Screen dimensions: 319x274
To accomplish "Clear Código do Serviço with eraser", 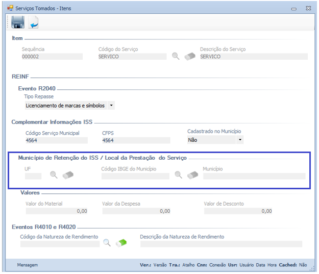I will pos(190,56).
